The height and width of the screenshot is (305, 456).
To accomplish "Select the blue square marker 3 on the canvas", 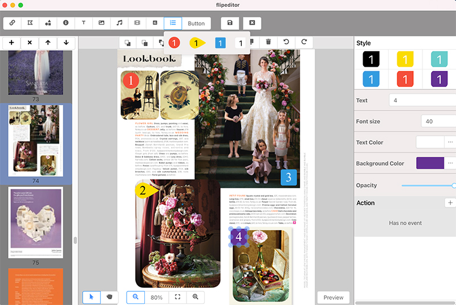I will [288, 177].
